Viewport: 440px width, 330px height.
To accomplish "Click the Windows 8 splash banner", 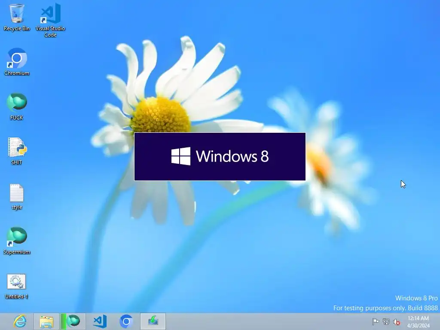I will [x=220, y=156].
